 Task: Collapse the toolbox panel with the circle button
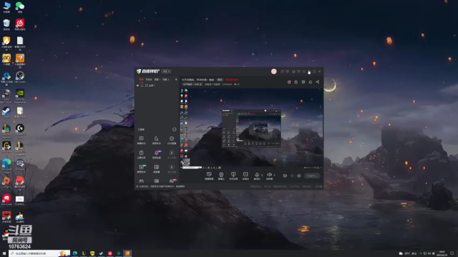click(x=175, y=130)
